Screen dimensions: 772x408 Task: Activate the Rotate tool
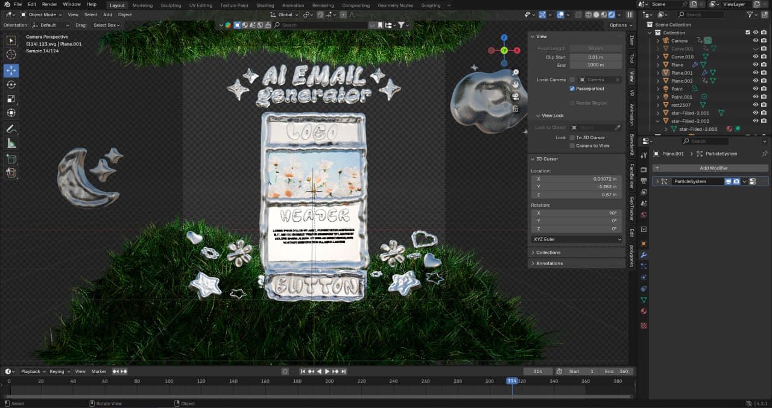11,84
